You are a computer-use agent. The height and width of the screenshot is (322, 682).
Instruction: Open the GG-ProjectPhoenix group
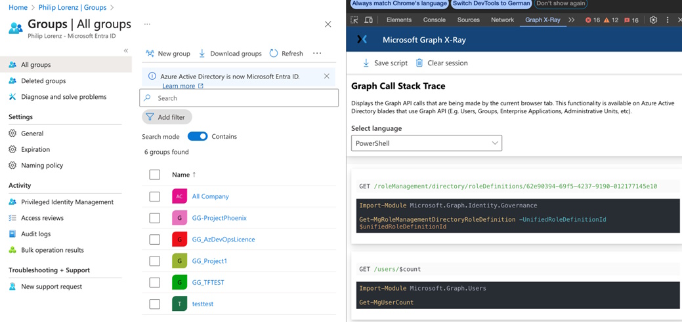pos(219,218)
